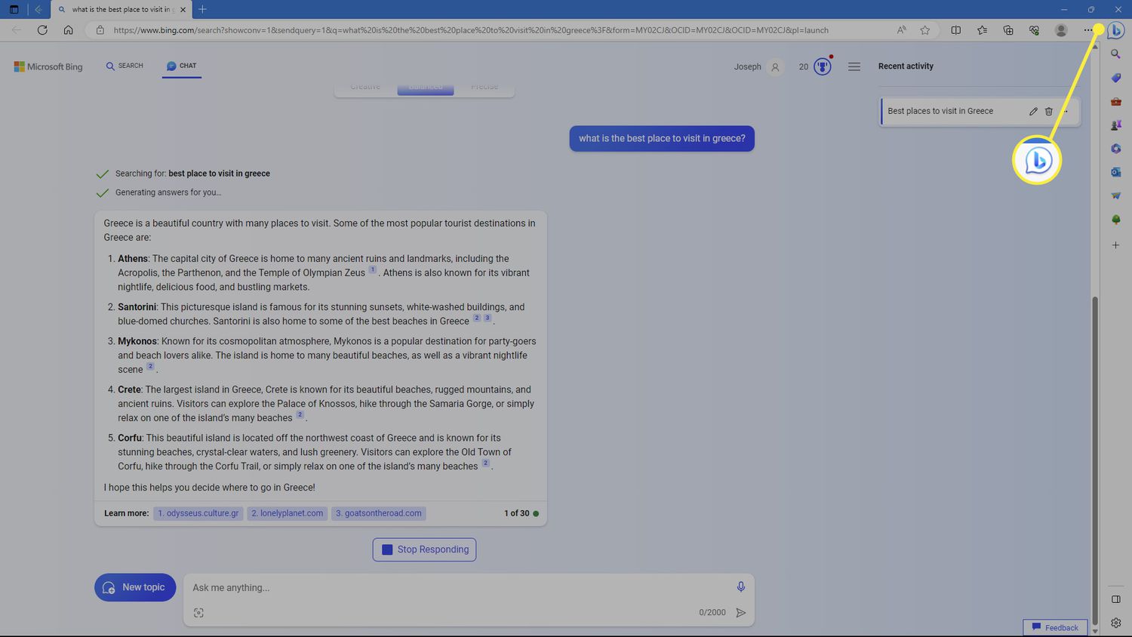Select the Balanced conversation style
The height and width of the screenshot is (637, 1132).
[425, 88]
